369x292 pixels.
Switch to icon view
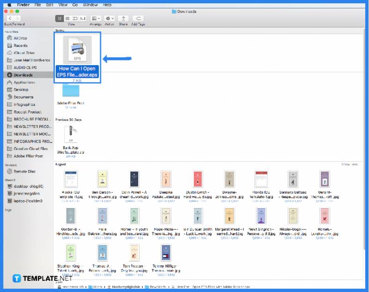point(59,18)
